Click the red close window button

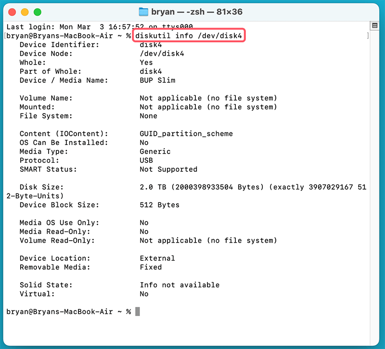click(x=12, y=12)
